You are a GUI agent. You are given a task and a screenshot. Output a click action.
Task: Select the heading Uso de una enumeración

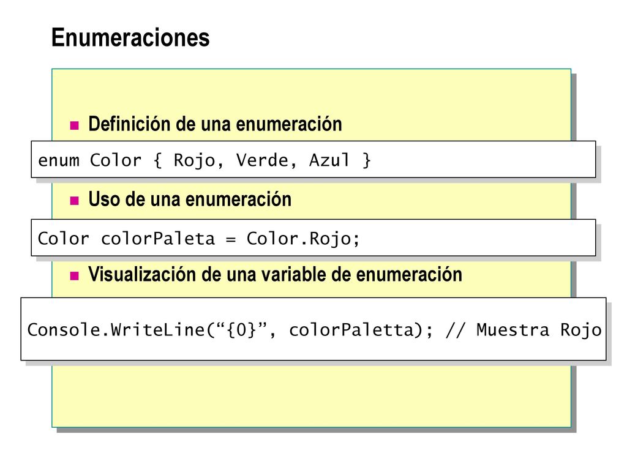click(x=190, y=199)
